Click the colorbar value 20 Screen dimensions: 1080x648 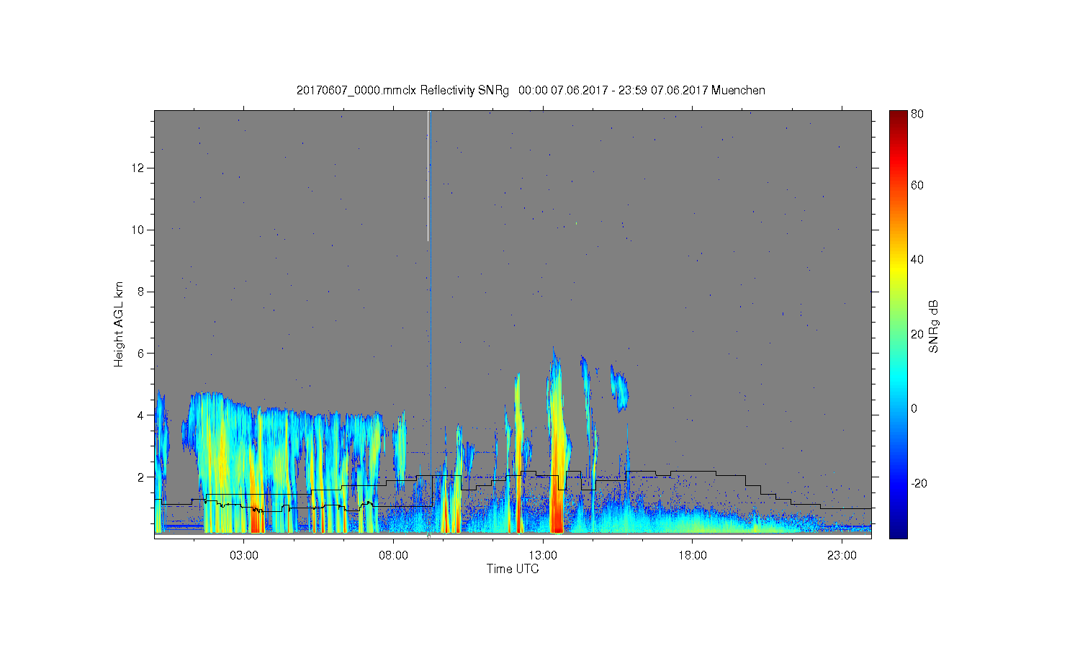click(917, 334)
